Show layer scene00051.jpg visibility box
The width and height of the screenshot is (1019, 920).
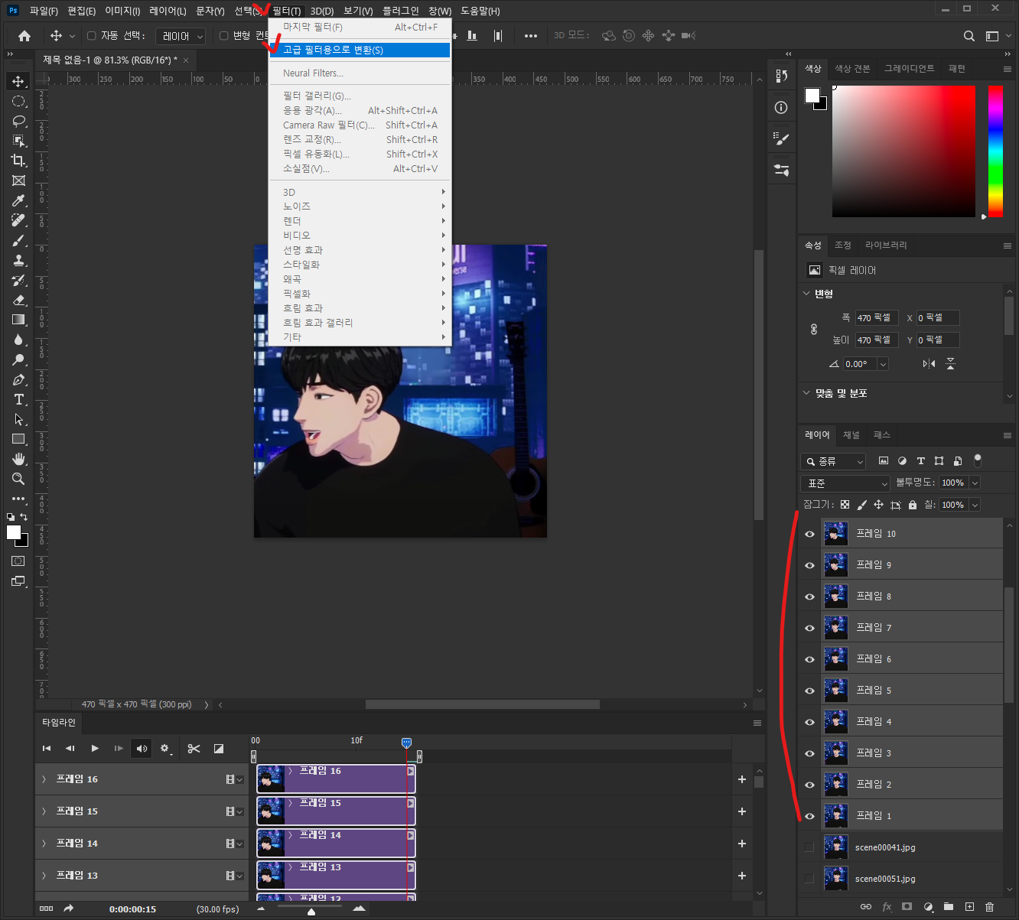click(x=809, y=879)
